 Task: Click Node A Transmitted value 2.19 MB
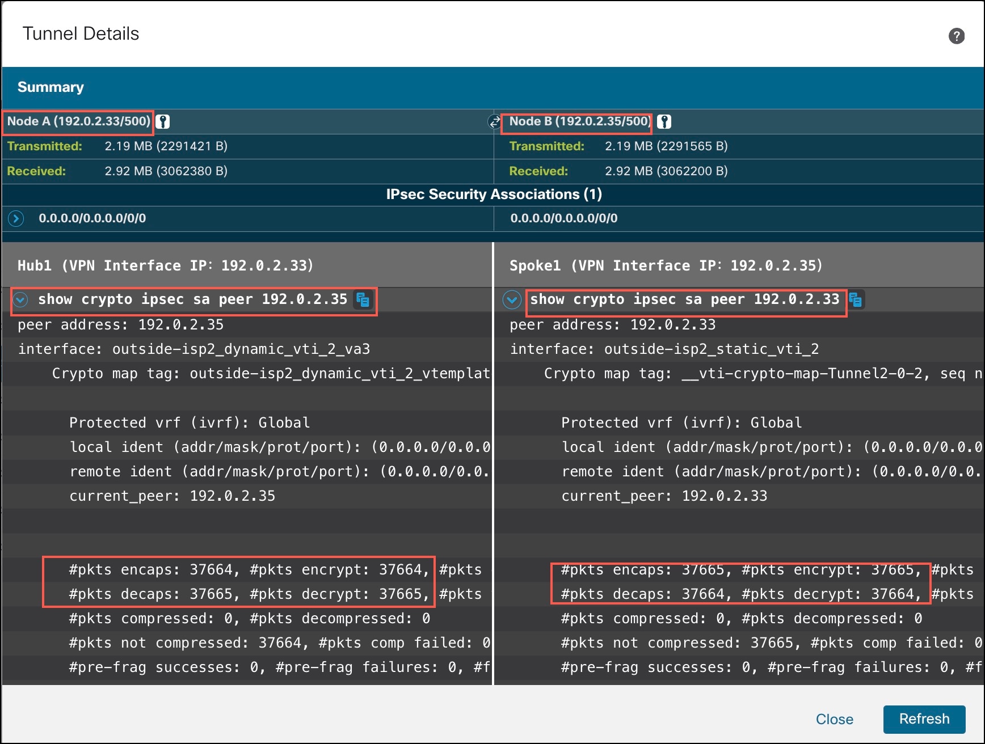(166, 146)
